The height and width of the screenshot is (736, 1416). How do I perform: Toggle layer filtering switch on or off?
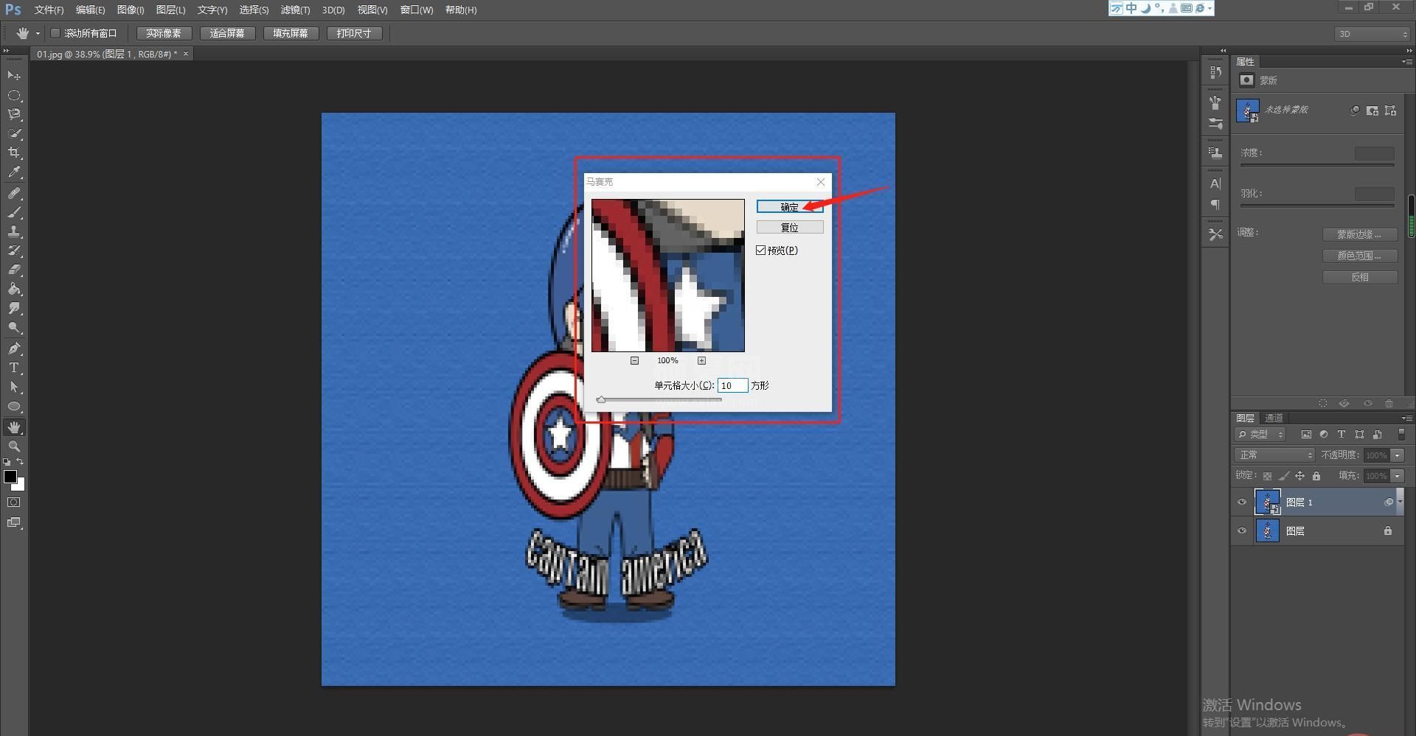1401,435
